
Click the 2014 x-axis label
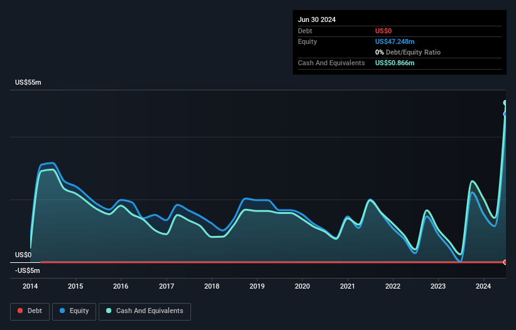click(30, 286)
